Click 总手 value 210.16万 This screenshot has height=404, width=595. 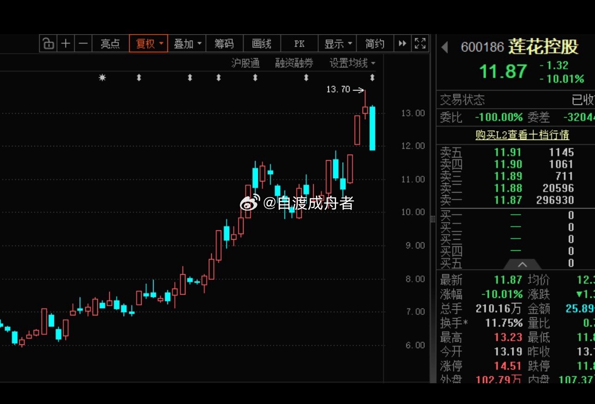click(499, 308)
